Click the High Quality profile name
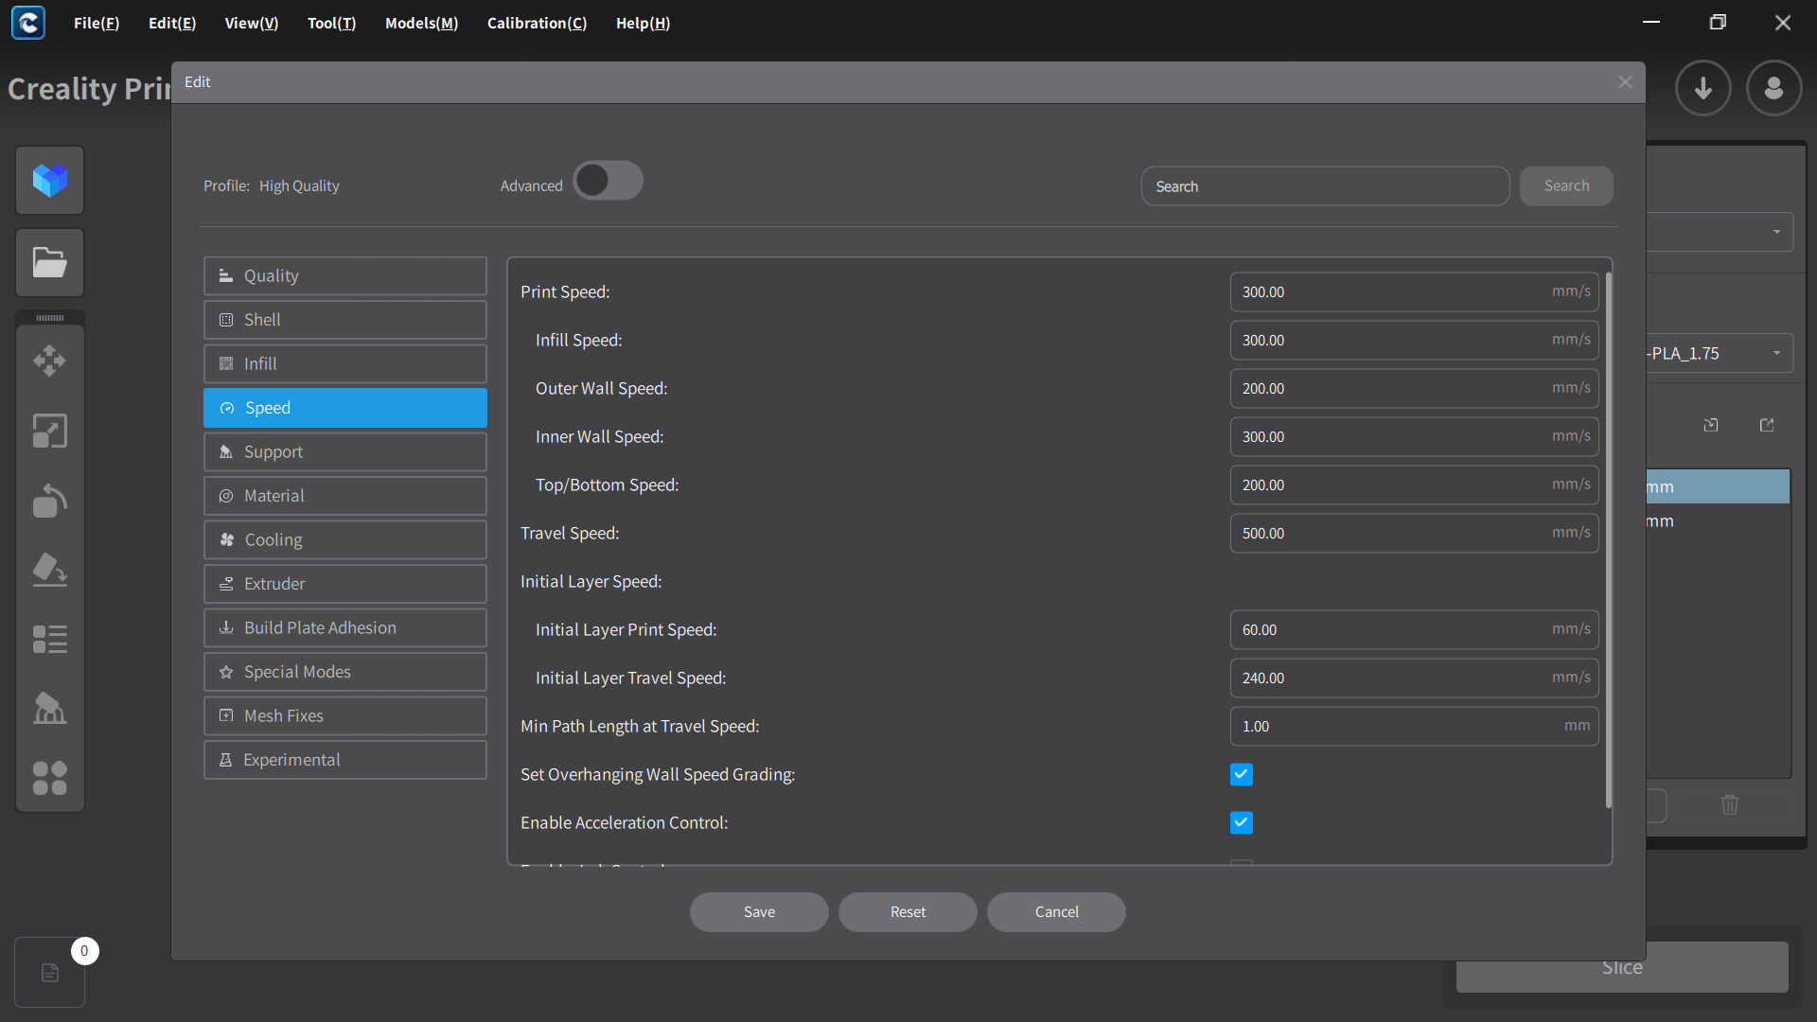This screenshot has width=1817, height=1022. point(299,186)
